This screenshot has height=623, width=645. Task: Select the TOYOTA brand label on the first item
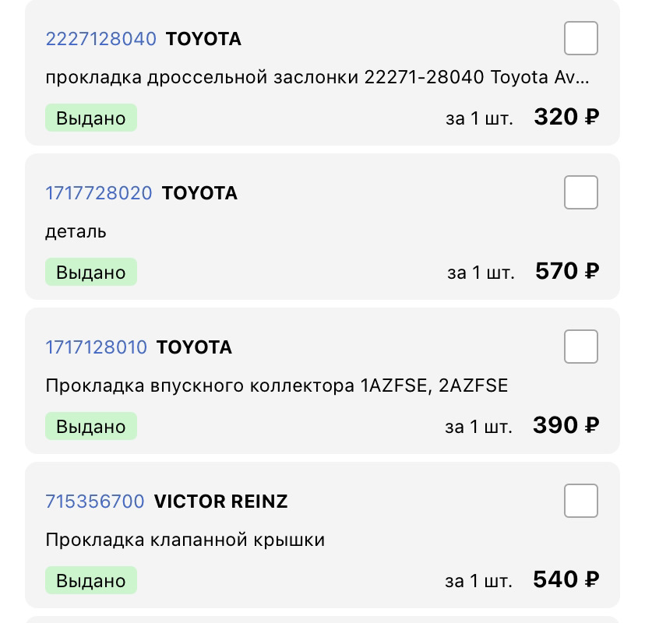(x=203, y=38)
